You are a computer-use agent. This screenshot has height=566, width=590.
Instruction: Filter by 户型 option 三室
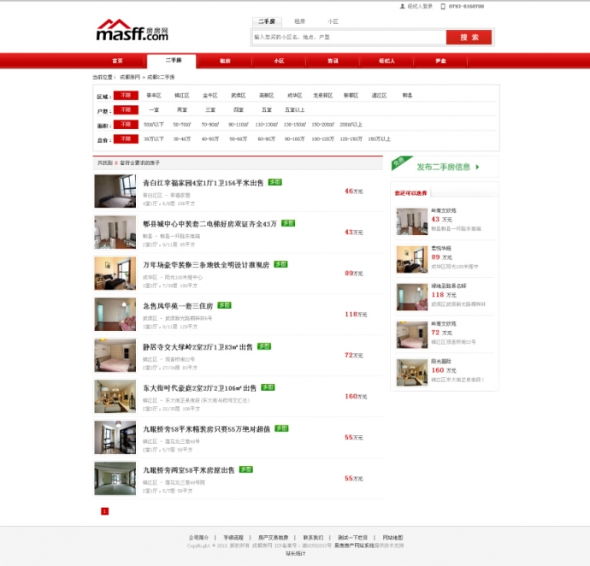[210, 110]
